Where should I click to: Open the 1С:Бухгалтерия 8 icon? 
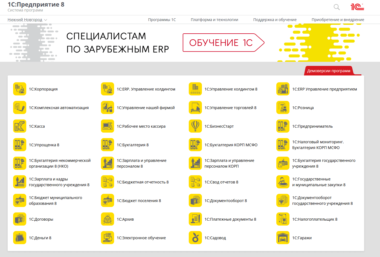click(x=108, y=145)
